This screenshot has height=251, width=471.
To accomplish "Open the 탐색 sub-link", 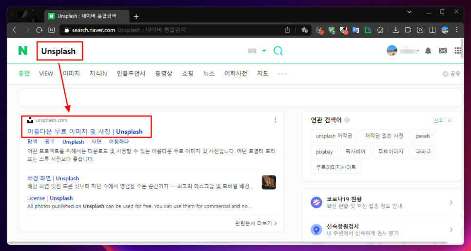I will pos(32,142).
